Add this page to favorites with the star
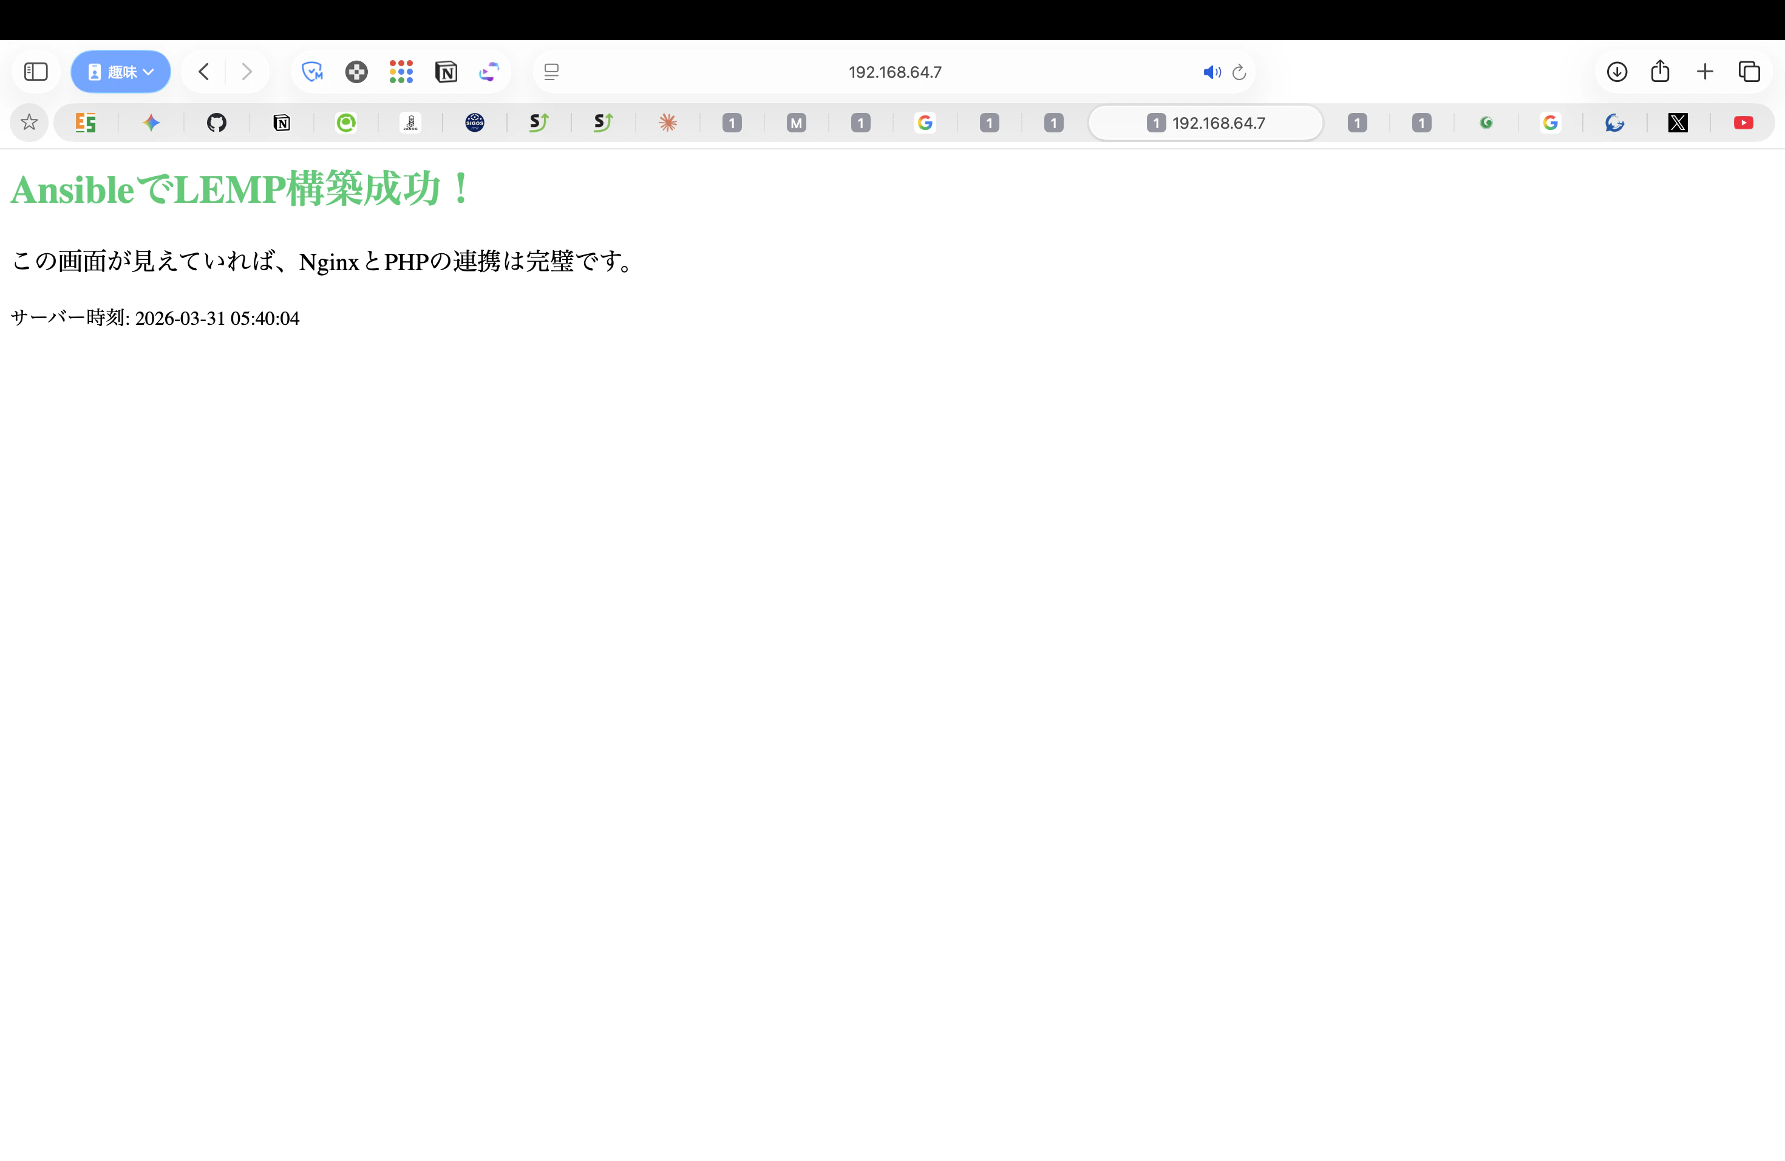 coord(29,122)
